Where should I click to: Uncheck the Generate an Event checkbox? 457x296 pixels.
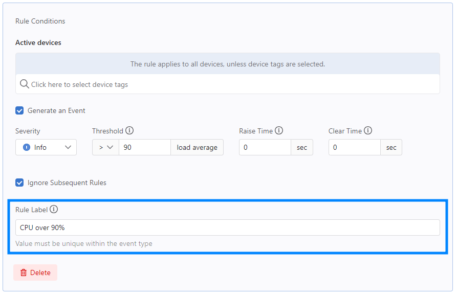pyautogui.click(x=19, y=110)
